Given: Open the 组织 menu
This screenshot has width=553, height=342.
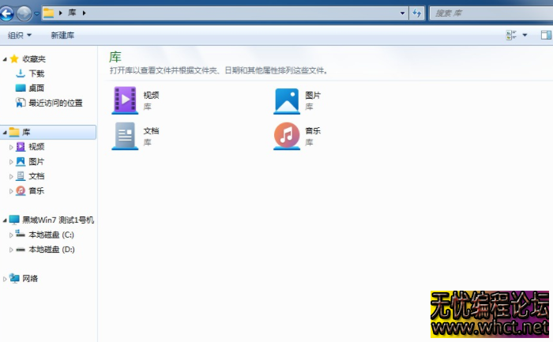Looking at the screenshot, I should pyautogui.click(x=19, y=36).
